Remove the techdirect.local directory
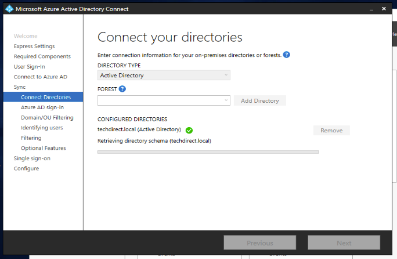The height and width of the screenshot is (259, 397). tap(331, 130)
